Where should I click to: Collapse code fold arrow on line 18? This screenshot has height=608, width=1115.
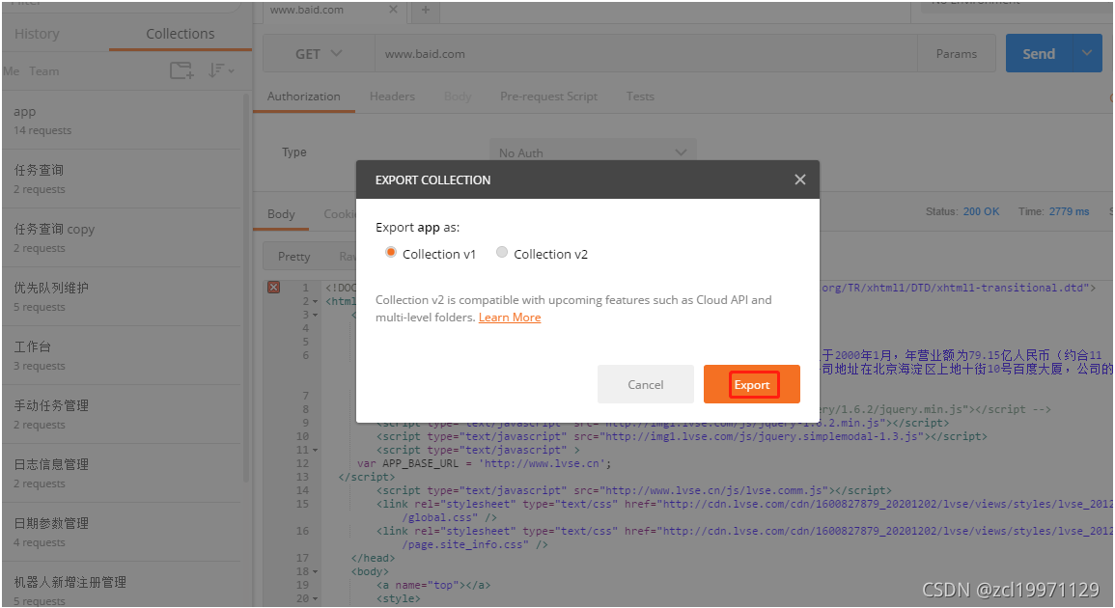[316, 571]
